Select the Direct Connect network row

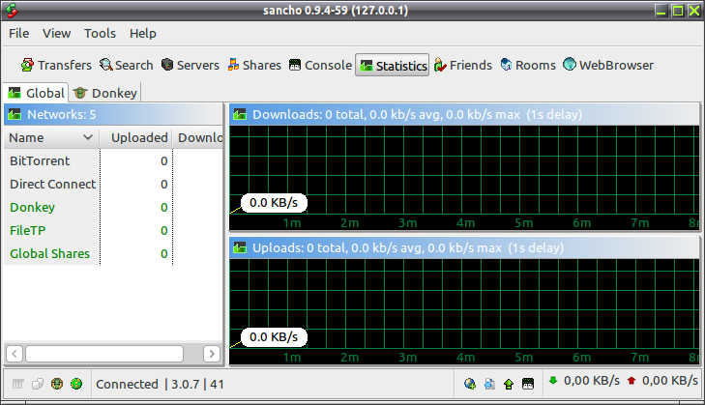click(x=113, y=185)
